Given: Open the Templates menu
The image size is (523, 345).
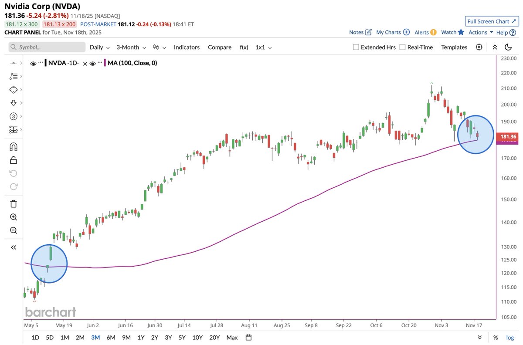Looking at the screenshot, I should [x=454, y=47].
